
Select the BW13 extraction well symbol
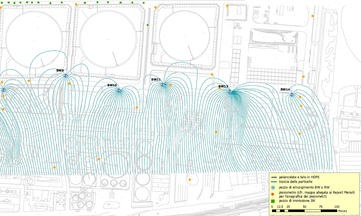coord(230,91)
